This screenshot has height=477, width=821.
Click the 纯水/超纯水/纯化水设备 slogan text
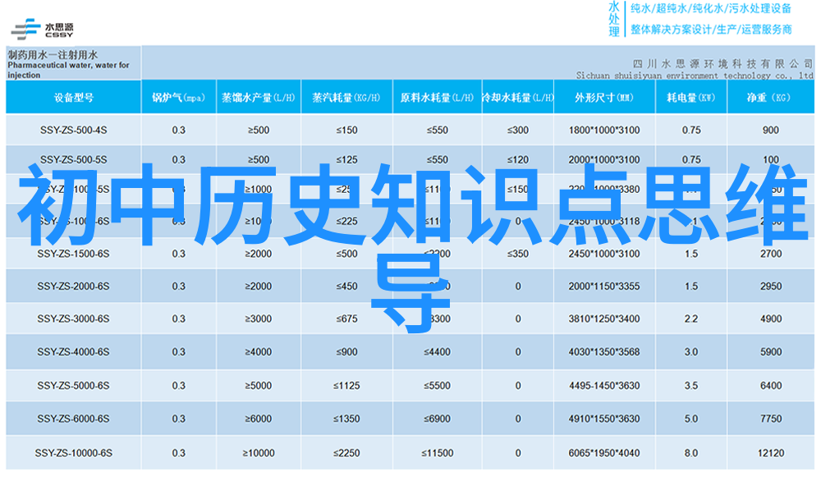tap(710, 9)
